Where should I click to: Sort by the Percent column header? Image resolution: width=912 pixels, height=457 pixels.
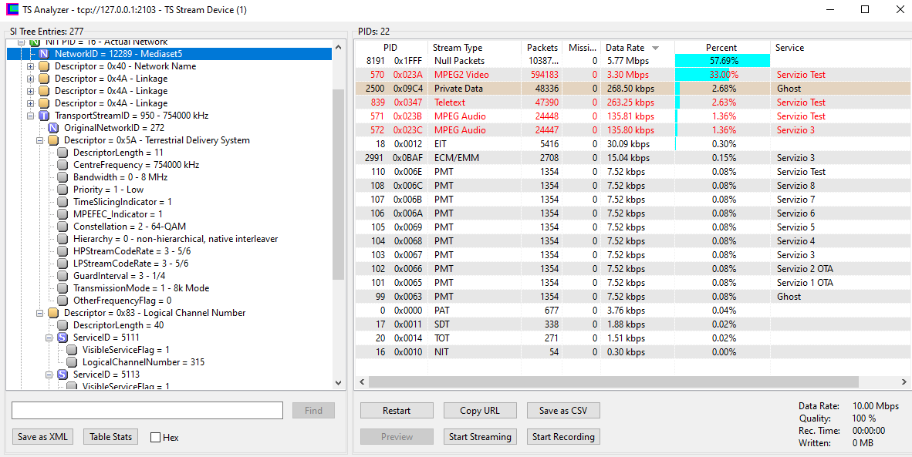[x=722, y=48]
